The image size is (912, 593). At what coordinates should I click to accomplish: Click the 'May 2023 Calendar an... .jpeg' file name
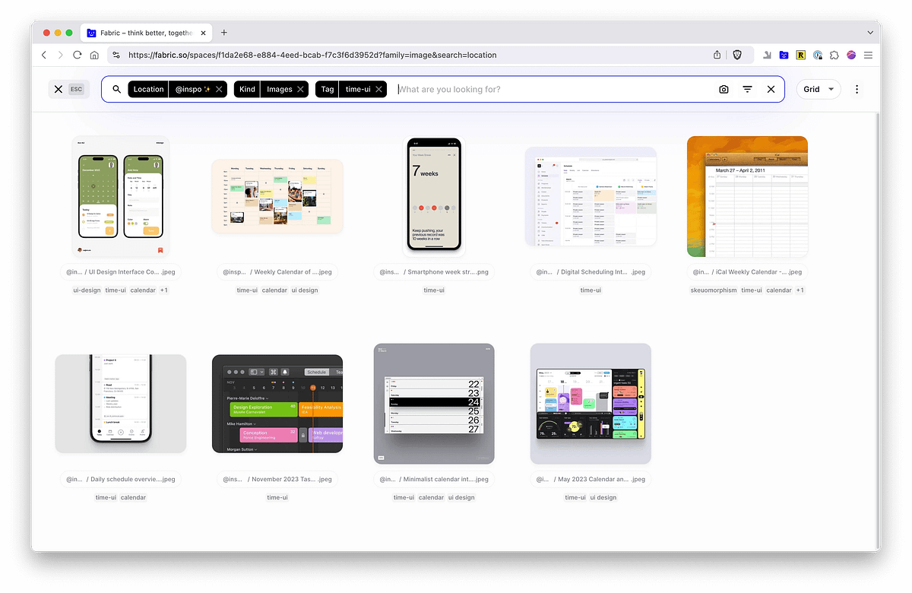coord(601,479)
